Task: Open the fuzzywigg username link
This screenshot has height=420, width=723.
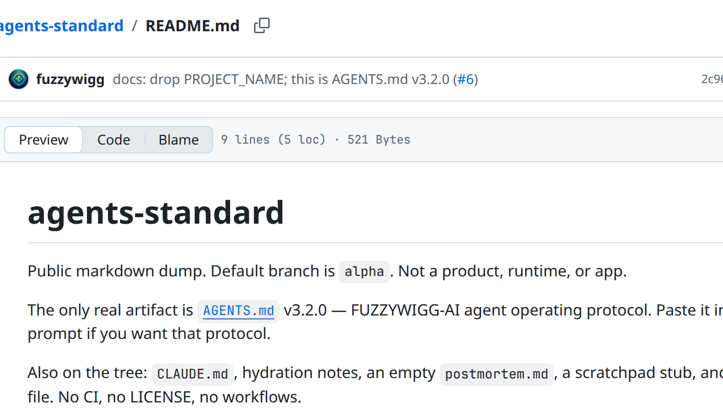Action: pyautogui.click(x=70, y=79)
